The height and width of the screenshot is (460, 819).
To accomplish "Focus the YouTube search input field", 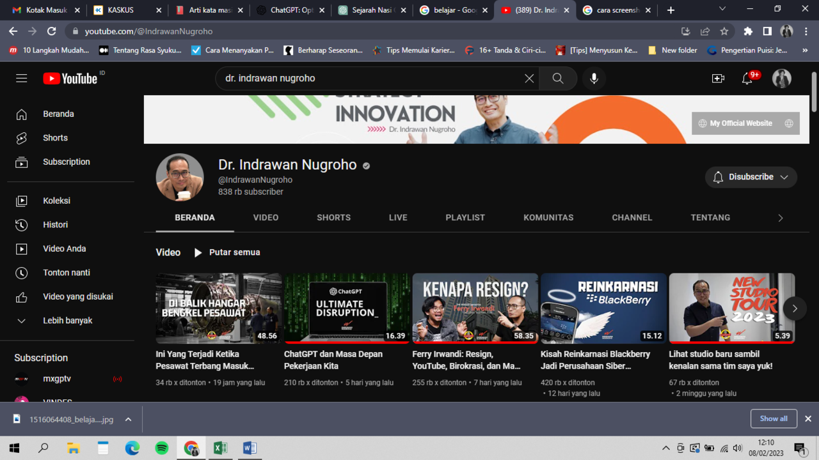I will 371,78.
